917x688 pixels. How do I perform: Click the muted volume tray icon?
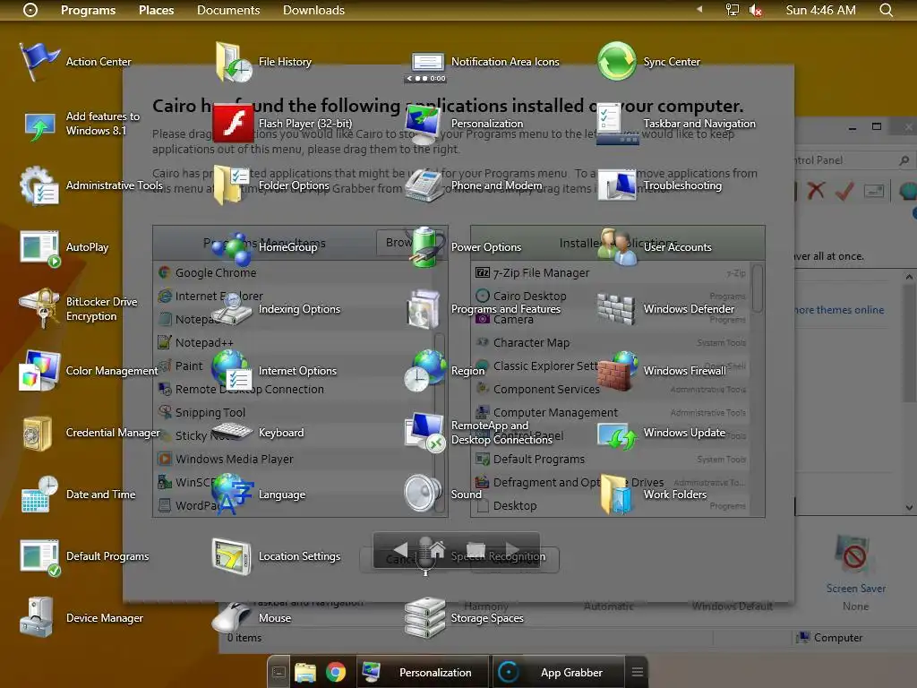coord(756,10)
